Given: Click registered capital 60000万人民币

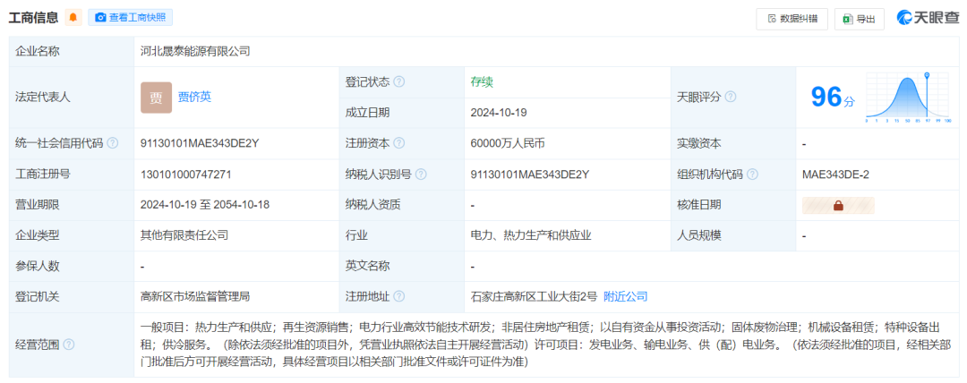Looking at the screenshot, I should coord(508,143).
